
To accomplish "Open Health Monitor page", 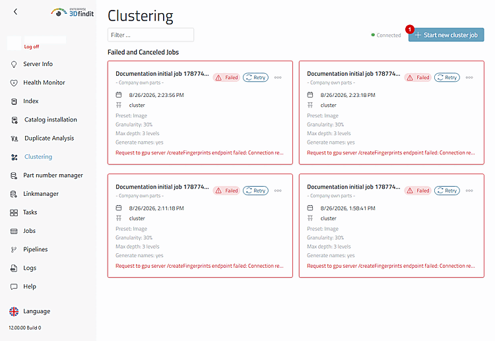I will click(x=44, y=82).
